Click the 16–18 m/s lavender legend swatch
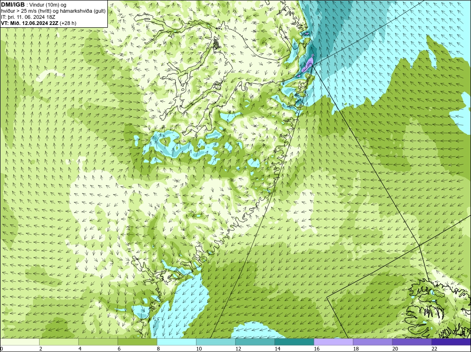 [x=333, y=342]
